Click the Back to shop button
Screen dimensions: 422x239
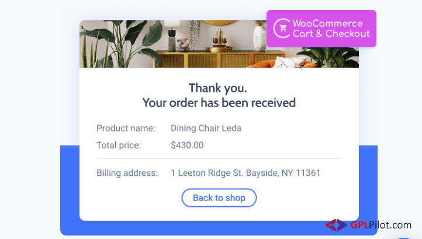tap(219, 198)
